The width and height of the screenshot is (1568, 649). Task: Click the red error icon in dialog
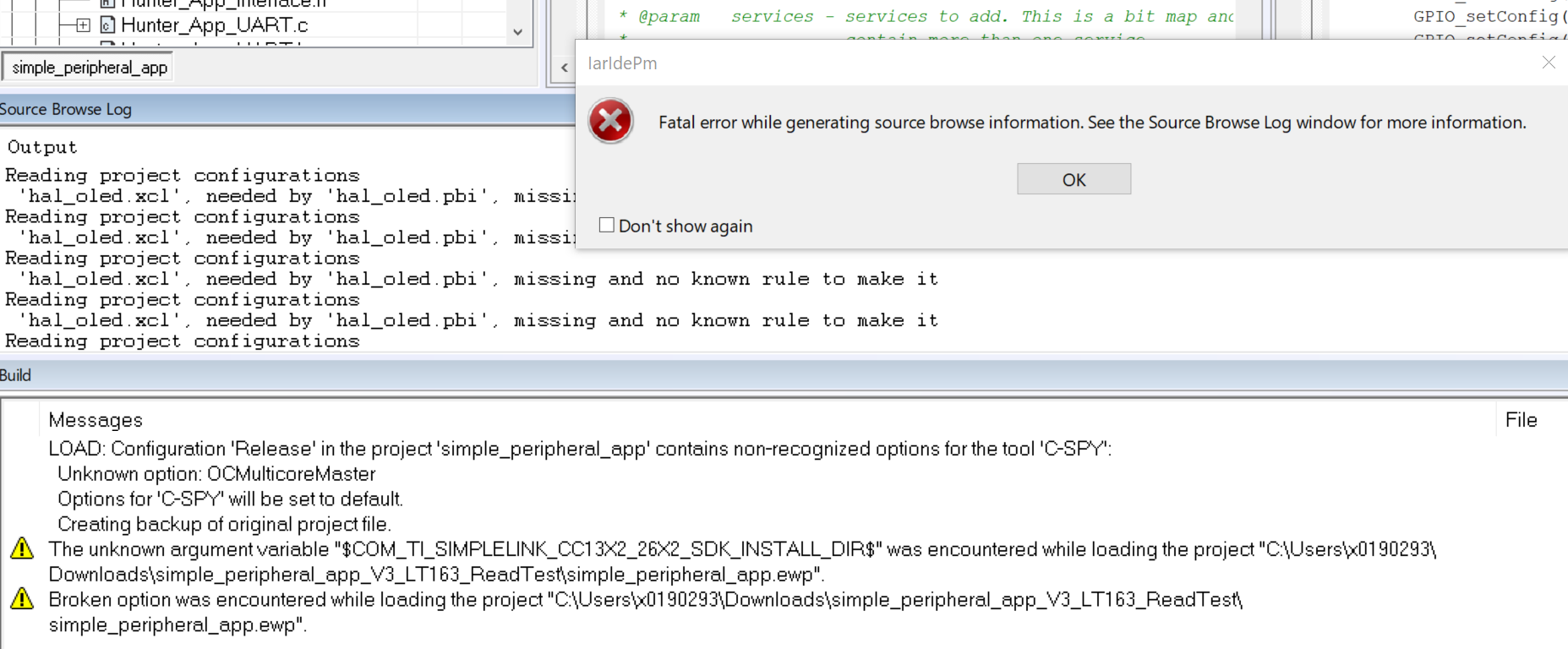click(610, 121)
